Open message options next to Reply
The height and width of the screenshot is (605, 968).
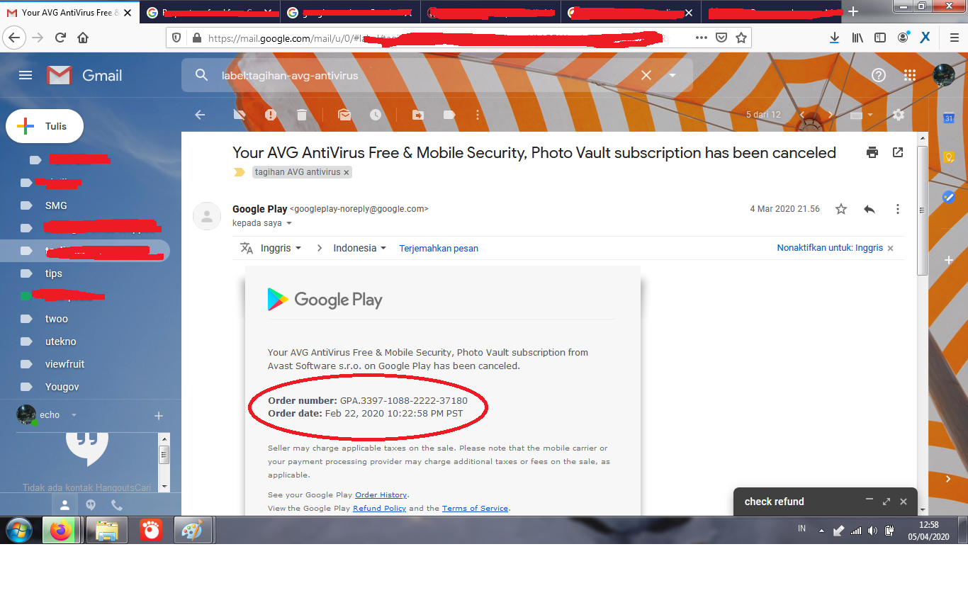tap(898, 209)
